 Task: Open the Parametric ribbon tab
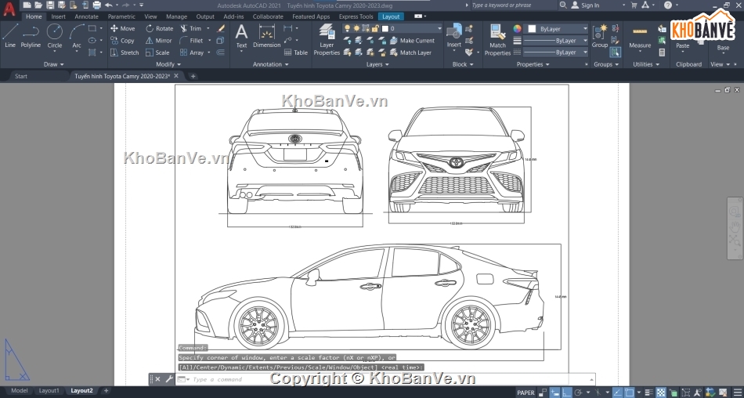pos(121,16)
